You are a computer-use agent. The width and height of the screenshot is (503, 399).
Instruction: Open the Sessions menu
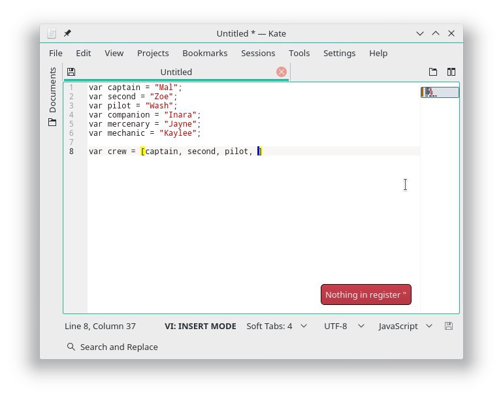tap(258, 53)
